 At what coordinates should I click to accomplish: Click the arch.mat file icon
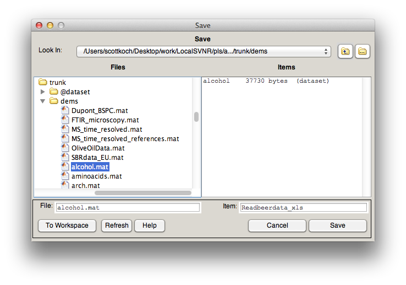click(65, 185)
